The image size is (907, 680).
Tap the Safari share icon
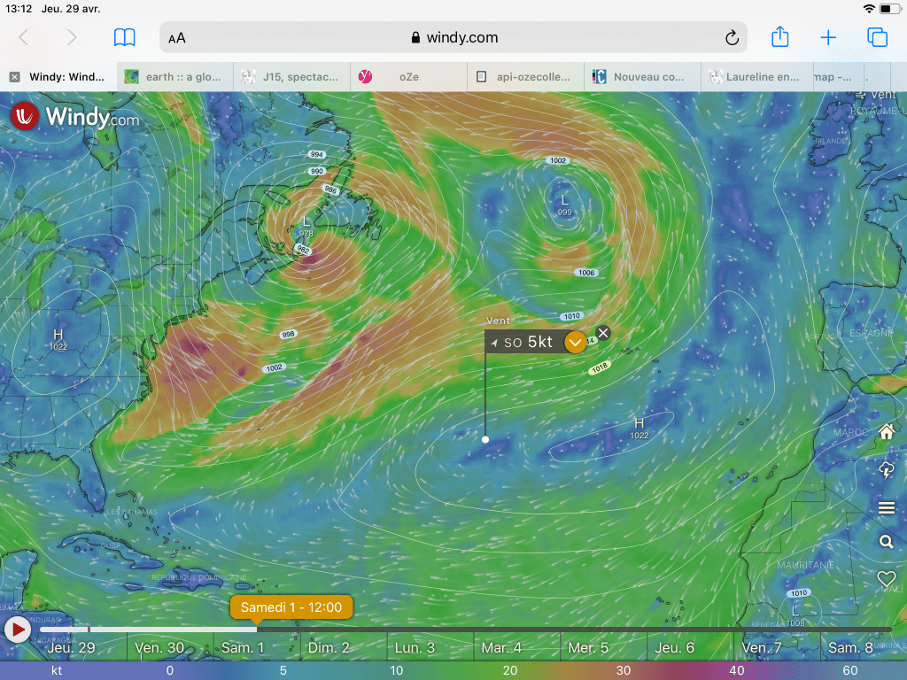779,37
